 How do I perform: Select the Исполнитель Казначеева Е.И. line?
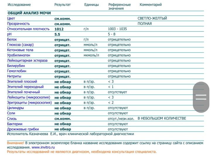[x=70, y=134]
